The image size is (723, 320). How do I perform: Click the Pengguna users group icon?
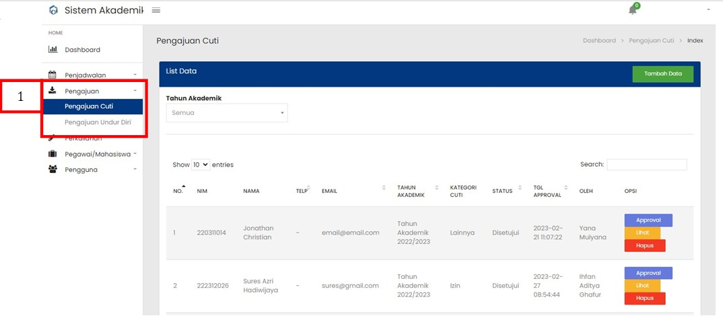pos(53,169)
